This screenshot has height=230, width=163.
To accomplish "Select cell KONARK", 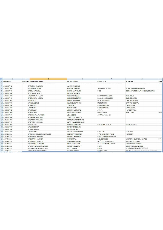I will click(x=48, y=110).
